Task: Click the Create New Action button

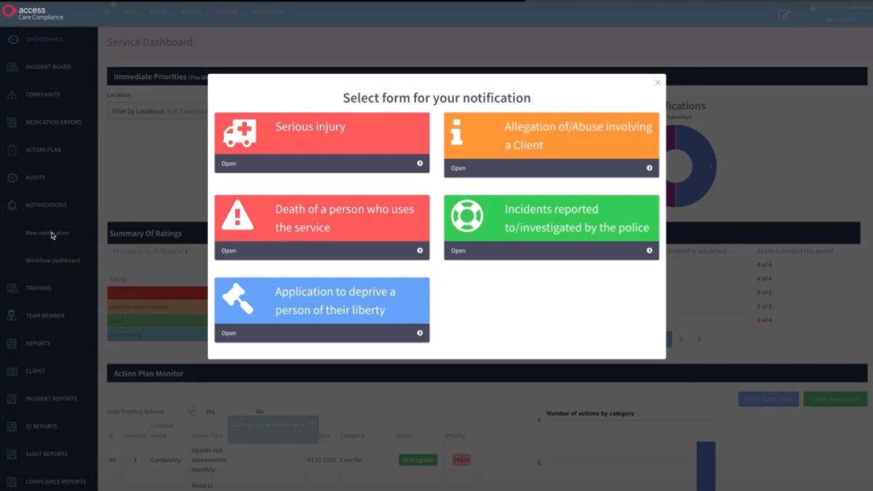Action: 835,399
